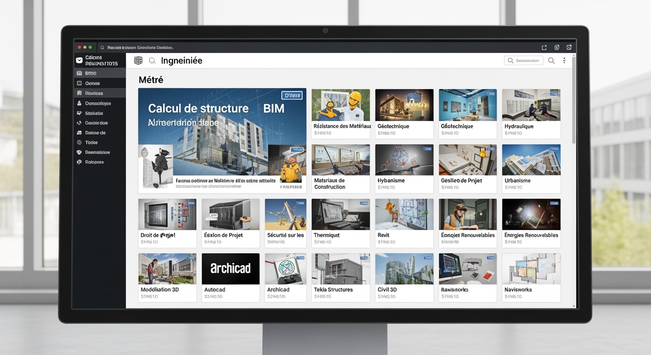The width and height of the screenshot is (651, 355).
Task: Click the Online badge on hero banner
Action: 292,95
